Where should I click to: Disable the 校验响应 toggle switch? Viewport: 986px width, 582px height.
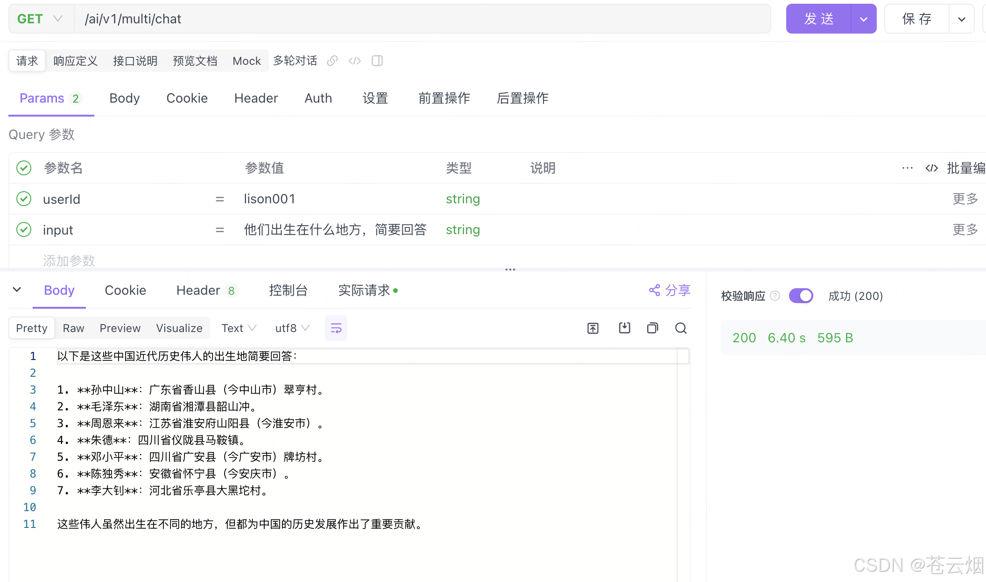[801, 296]
